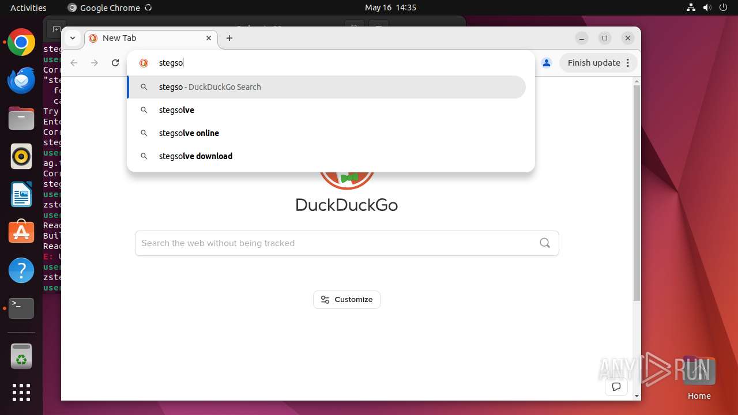The image size is (738, 415).
Task: Open Google Chrome app menu in top bar
Action: tap(110, 7)
